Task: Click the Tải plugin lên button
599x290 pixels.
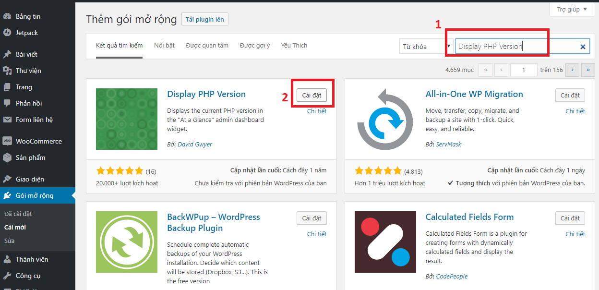Action: tap(204, 19)
